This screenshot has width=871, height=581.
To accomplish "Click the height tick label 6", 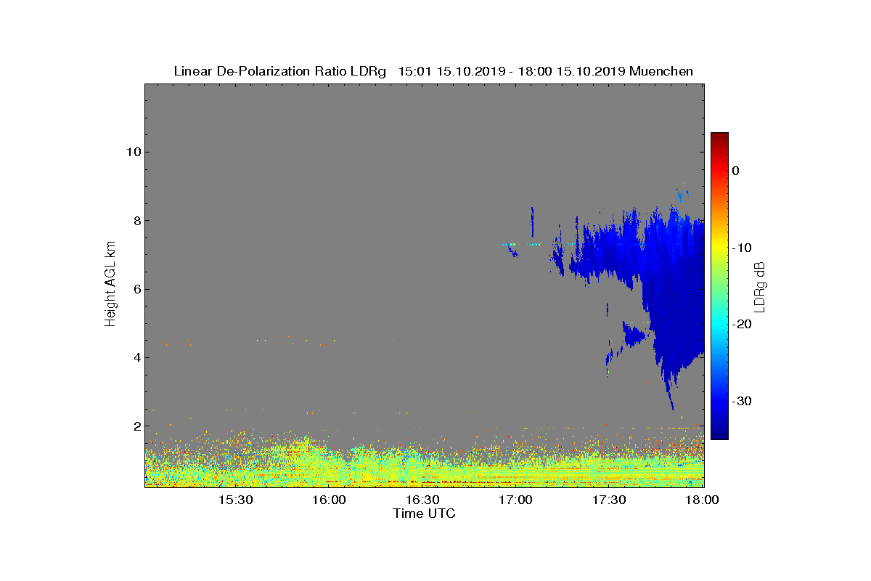I will click(x=136, y=289).
